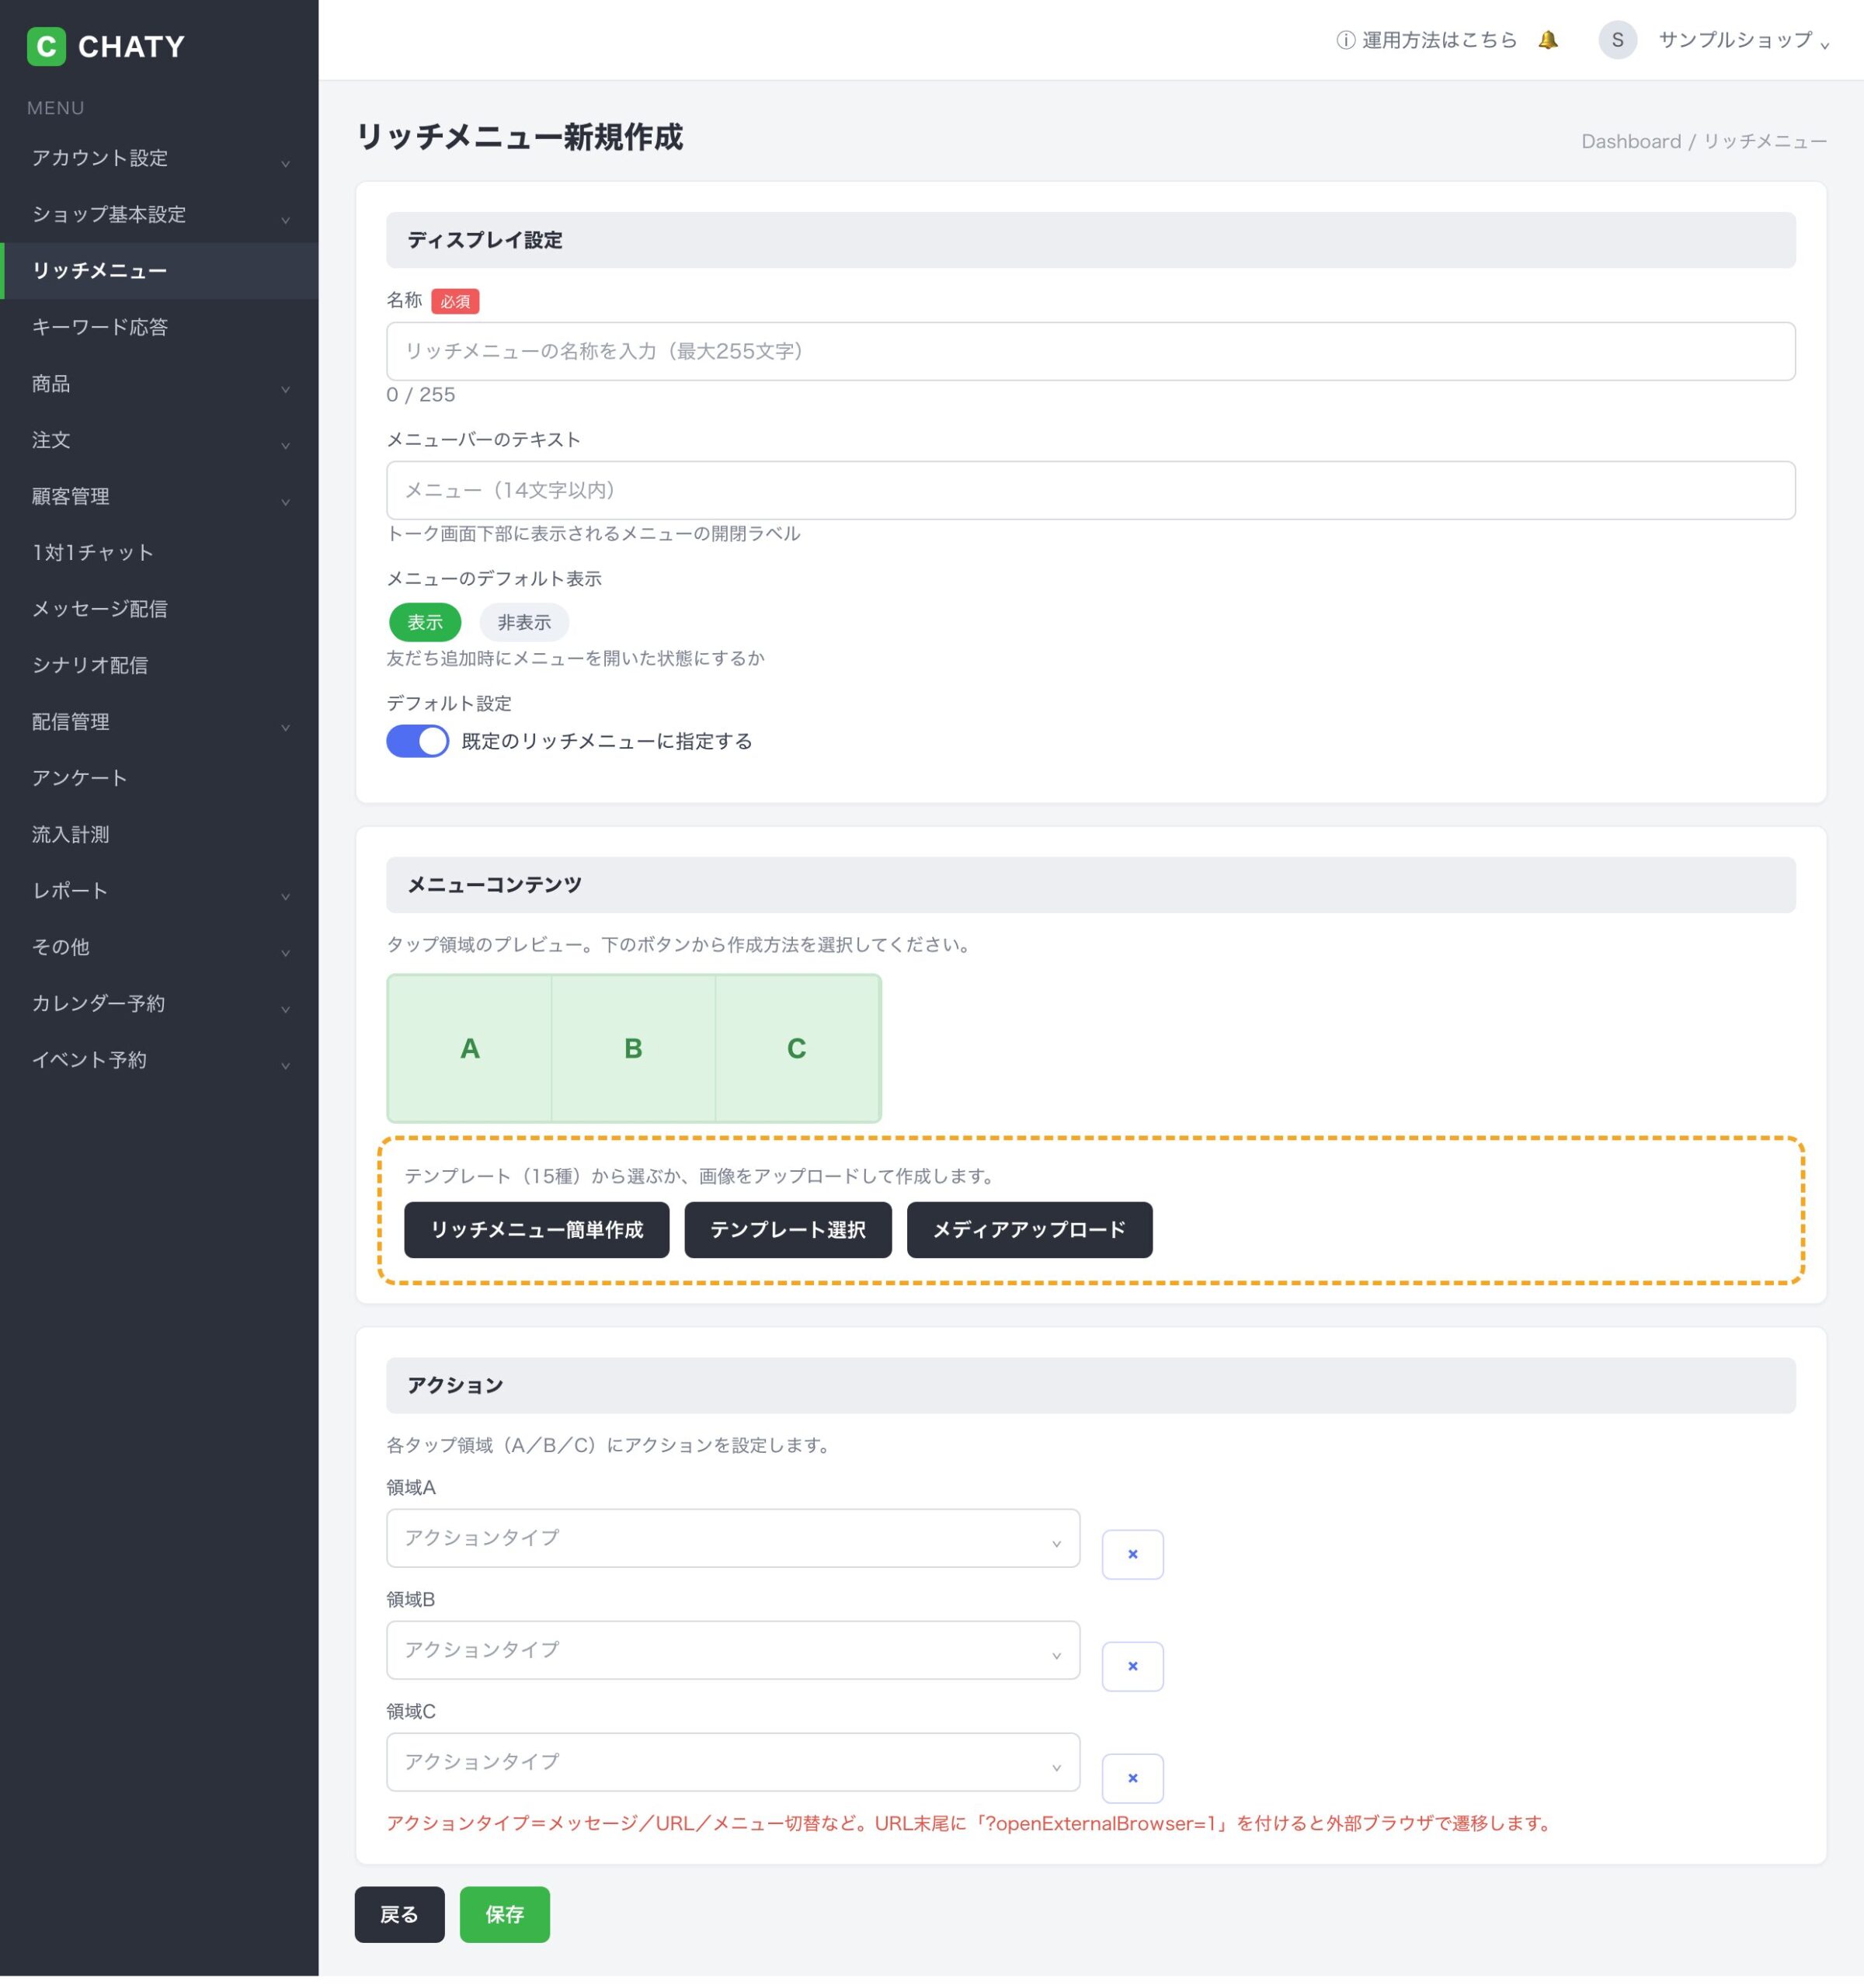This screenshot has width=1864, height=1988.
Task: Open 流入計測 from the sidebar
Action: (160, 834)
